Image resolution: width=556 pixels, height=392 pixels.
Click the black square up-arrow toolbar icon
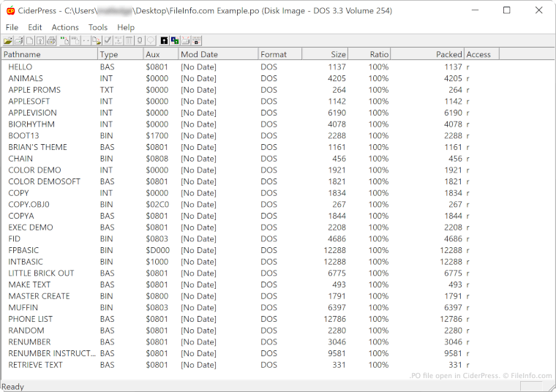(x=164, y=41)
